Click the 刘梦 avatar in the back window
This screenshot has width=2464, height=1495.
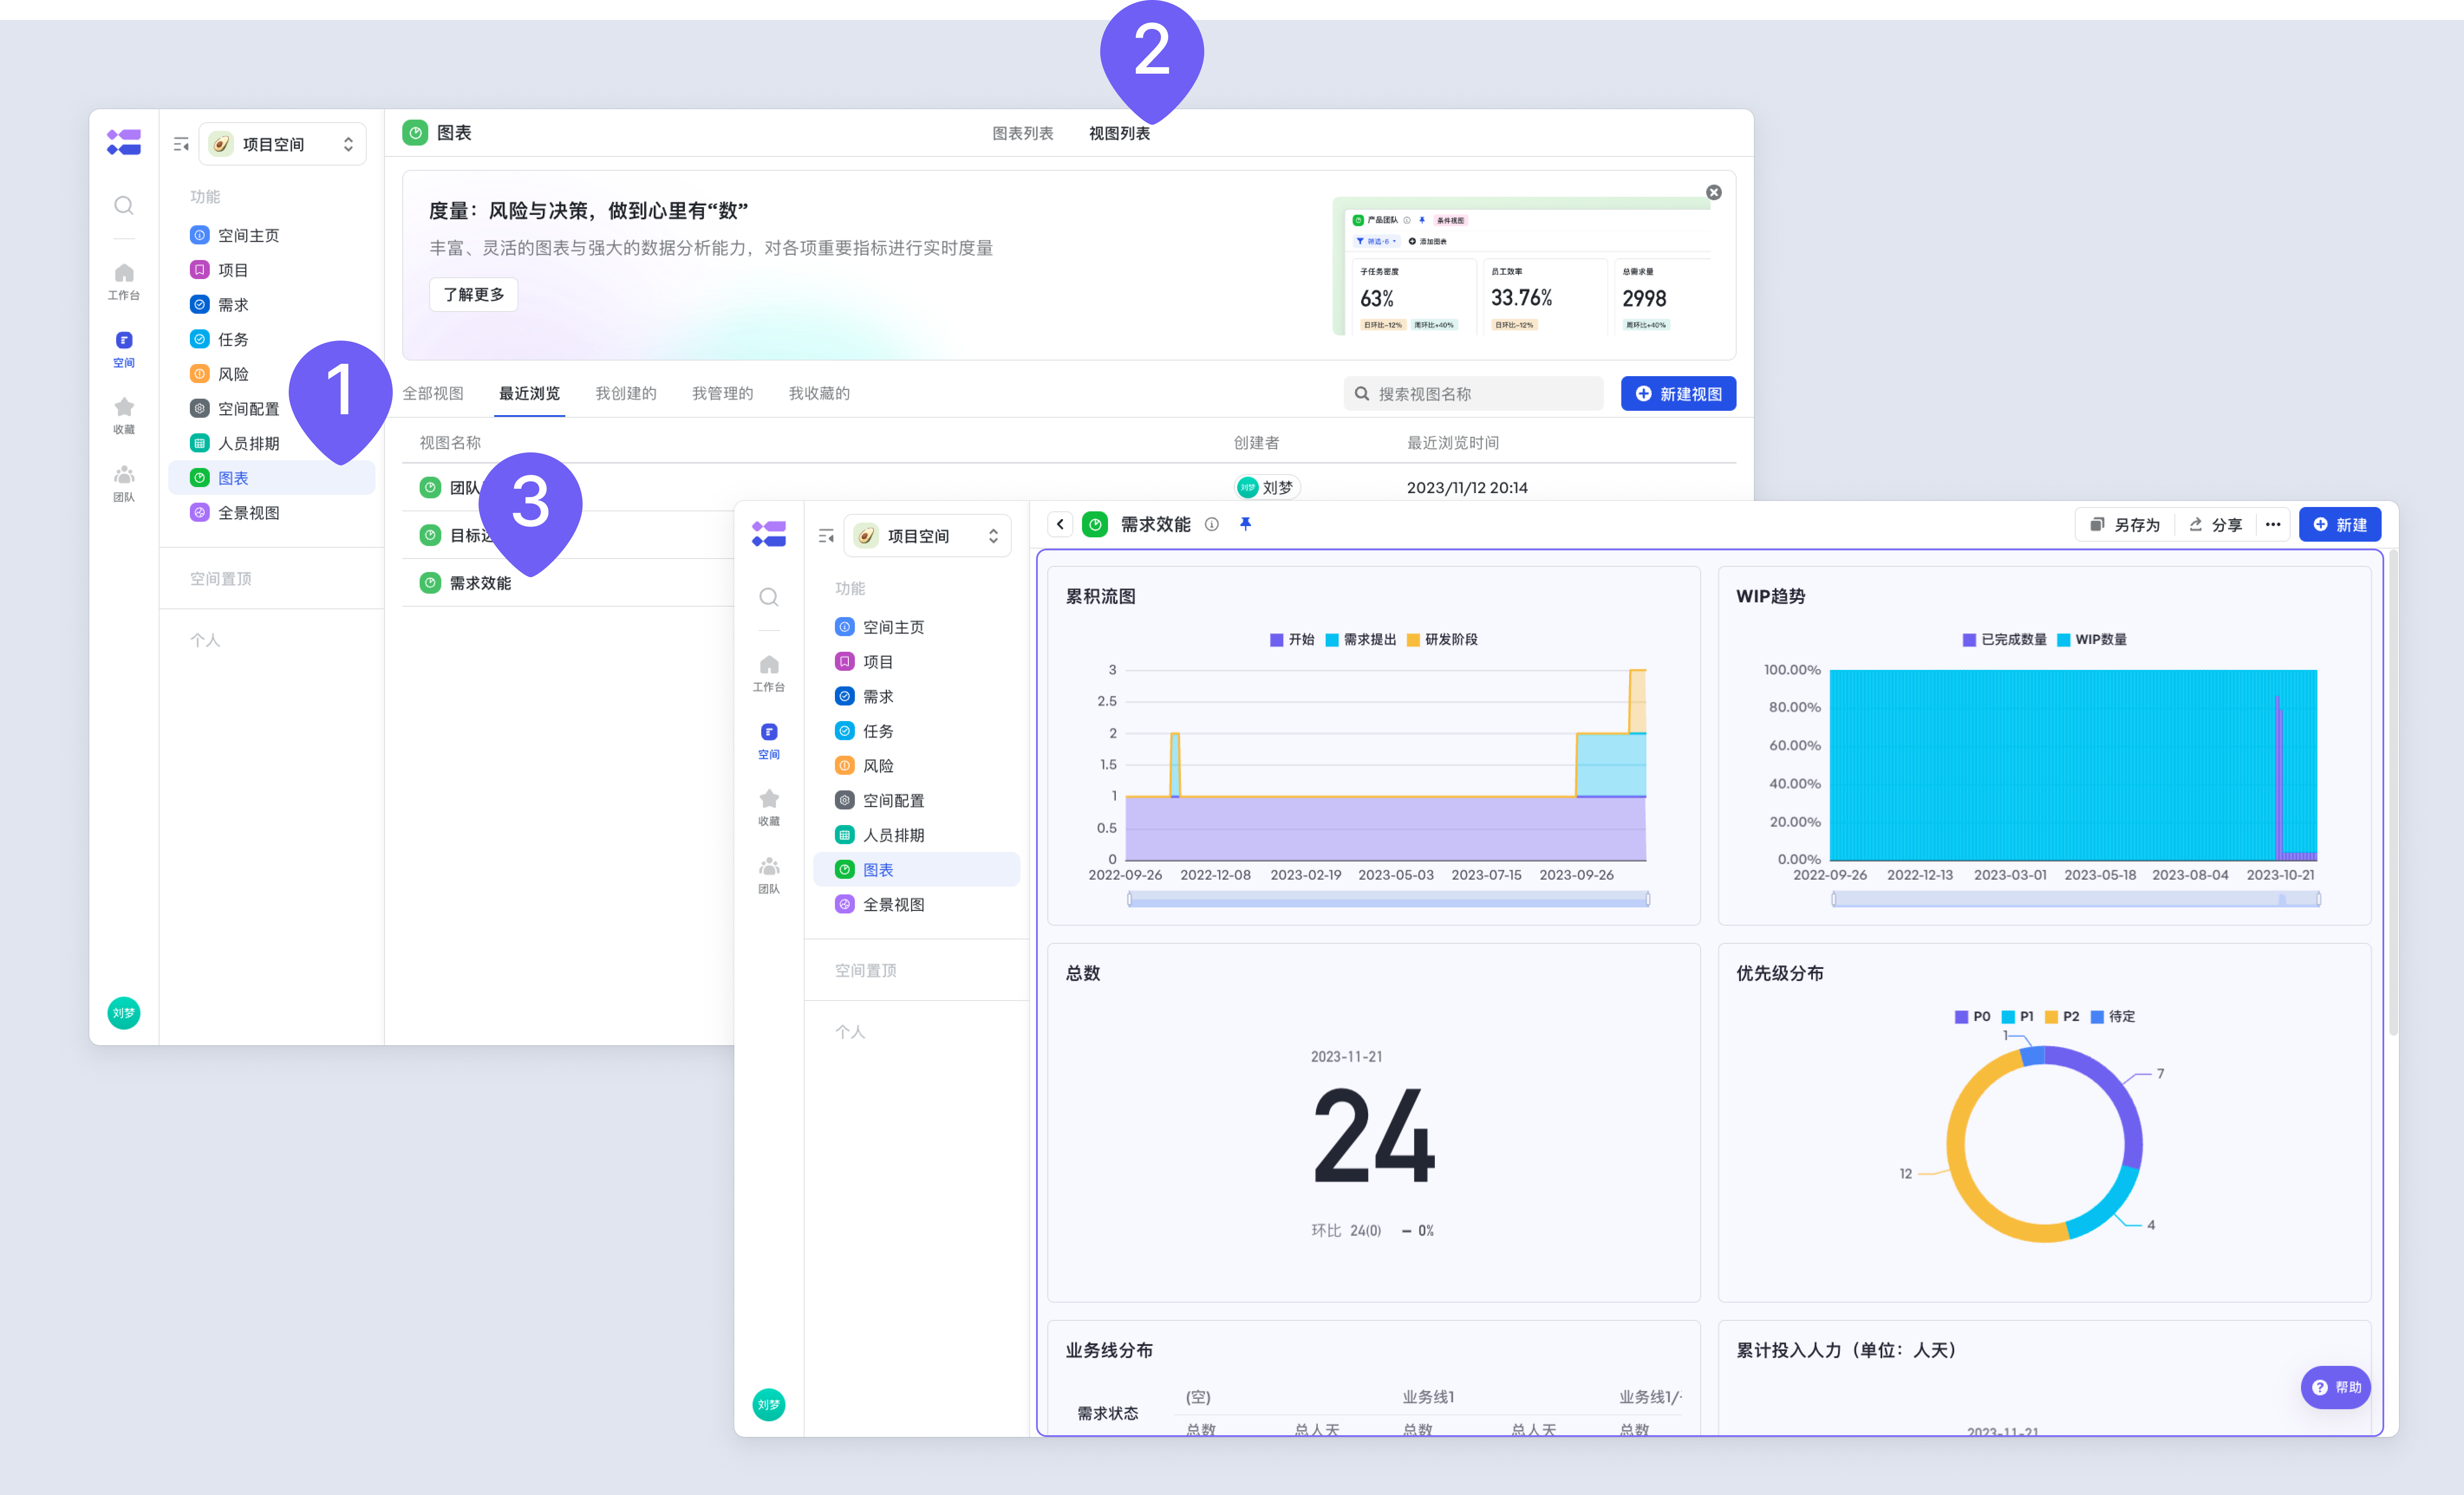tap(124, 1012)
